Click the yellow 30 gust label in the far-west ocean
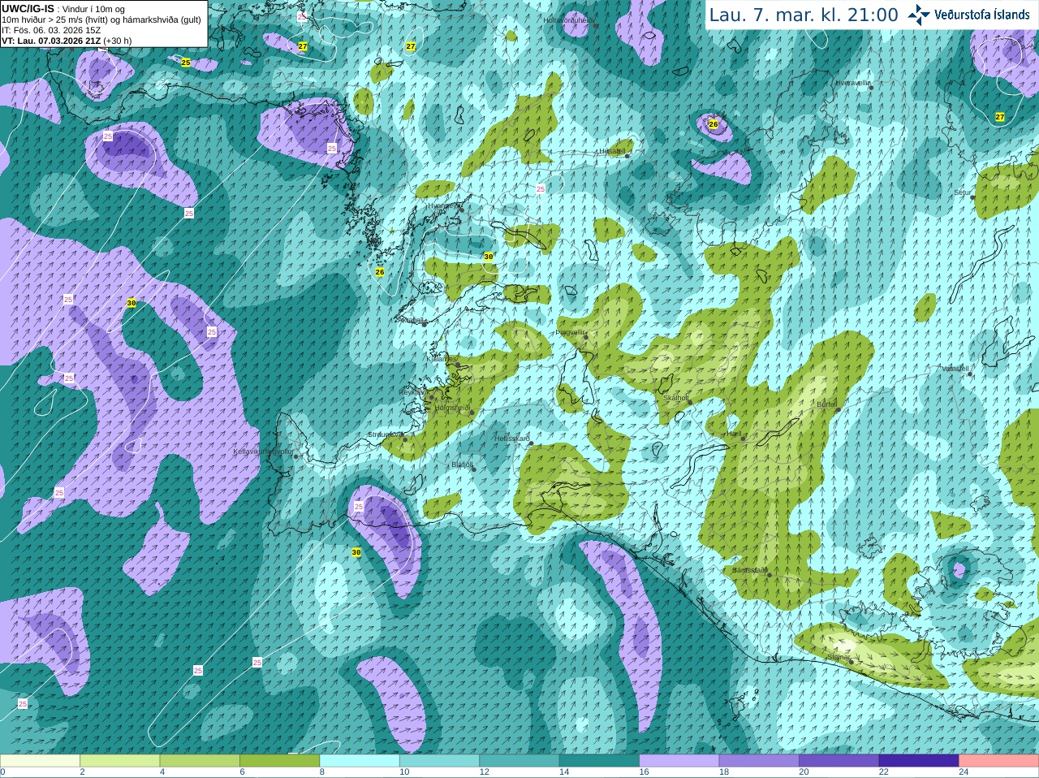This screenshot has width=1039, height=778. tap(131, 303)
